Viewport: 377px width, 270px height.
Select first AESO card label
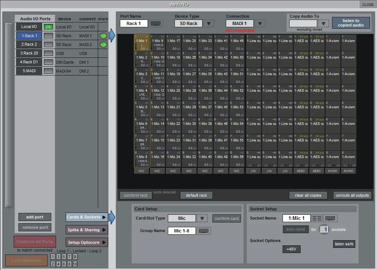(x=301, y=171)
